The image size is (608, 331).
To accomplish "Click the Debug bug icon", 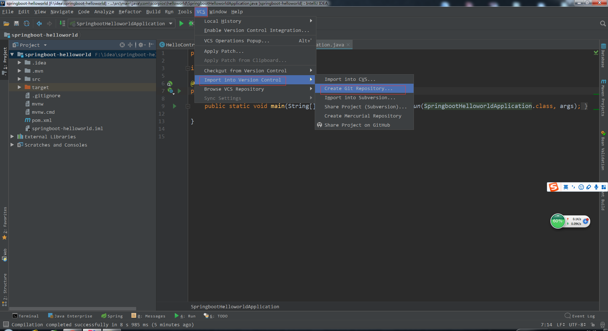I will point(191,24).
